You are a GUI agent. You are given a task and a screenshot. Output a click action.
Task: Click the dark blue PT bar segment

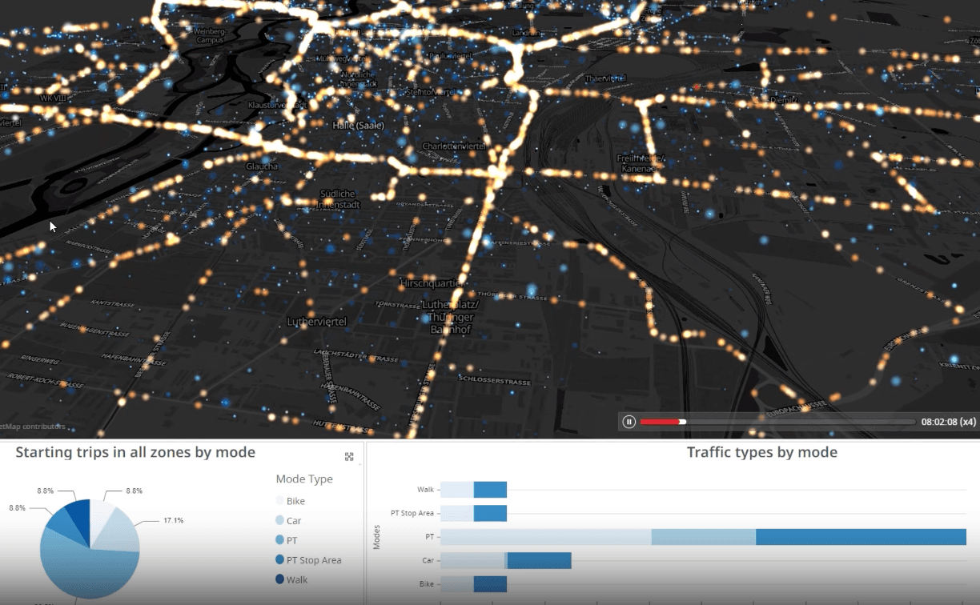pyautogui.click(x=861, y=537)
